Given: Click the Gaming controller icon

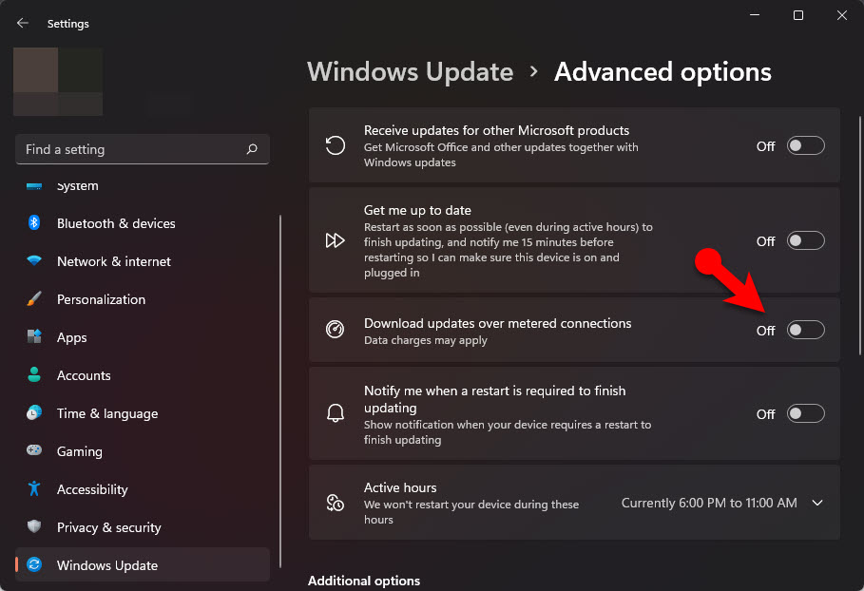Looking at the screenshot, I should pos(34,451).
